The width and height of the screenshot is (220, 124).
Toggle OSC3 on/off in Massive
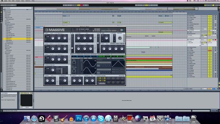(45, 54)
